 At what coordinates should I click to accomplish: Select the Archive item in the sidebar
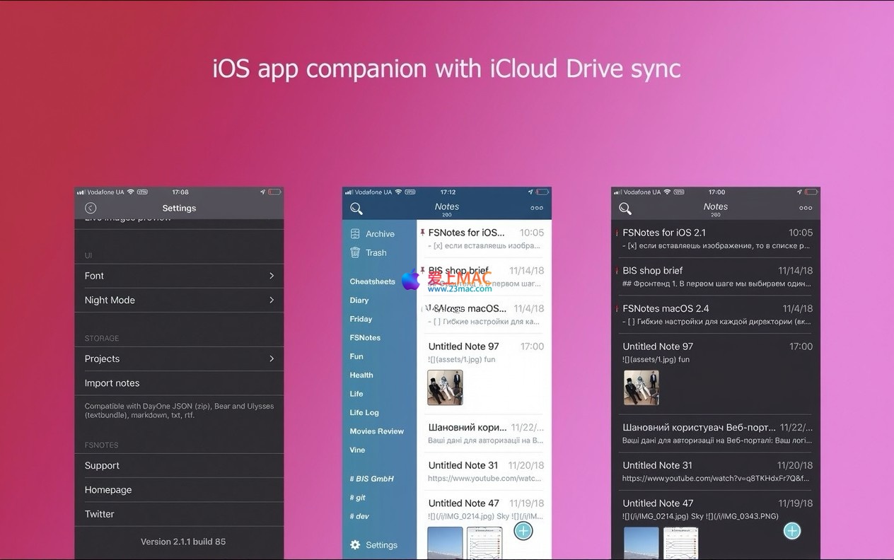pyautogui.click(x=379, y=234)
